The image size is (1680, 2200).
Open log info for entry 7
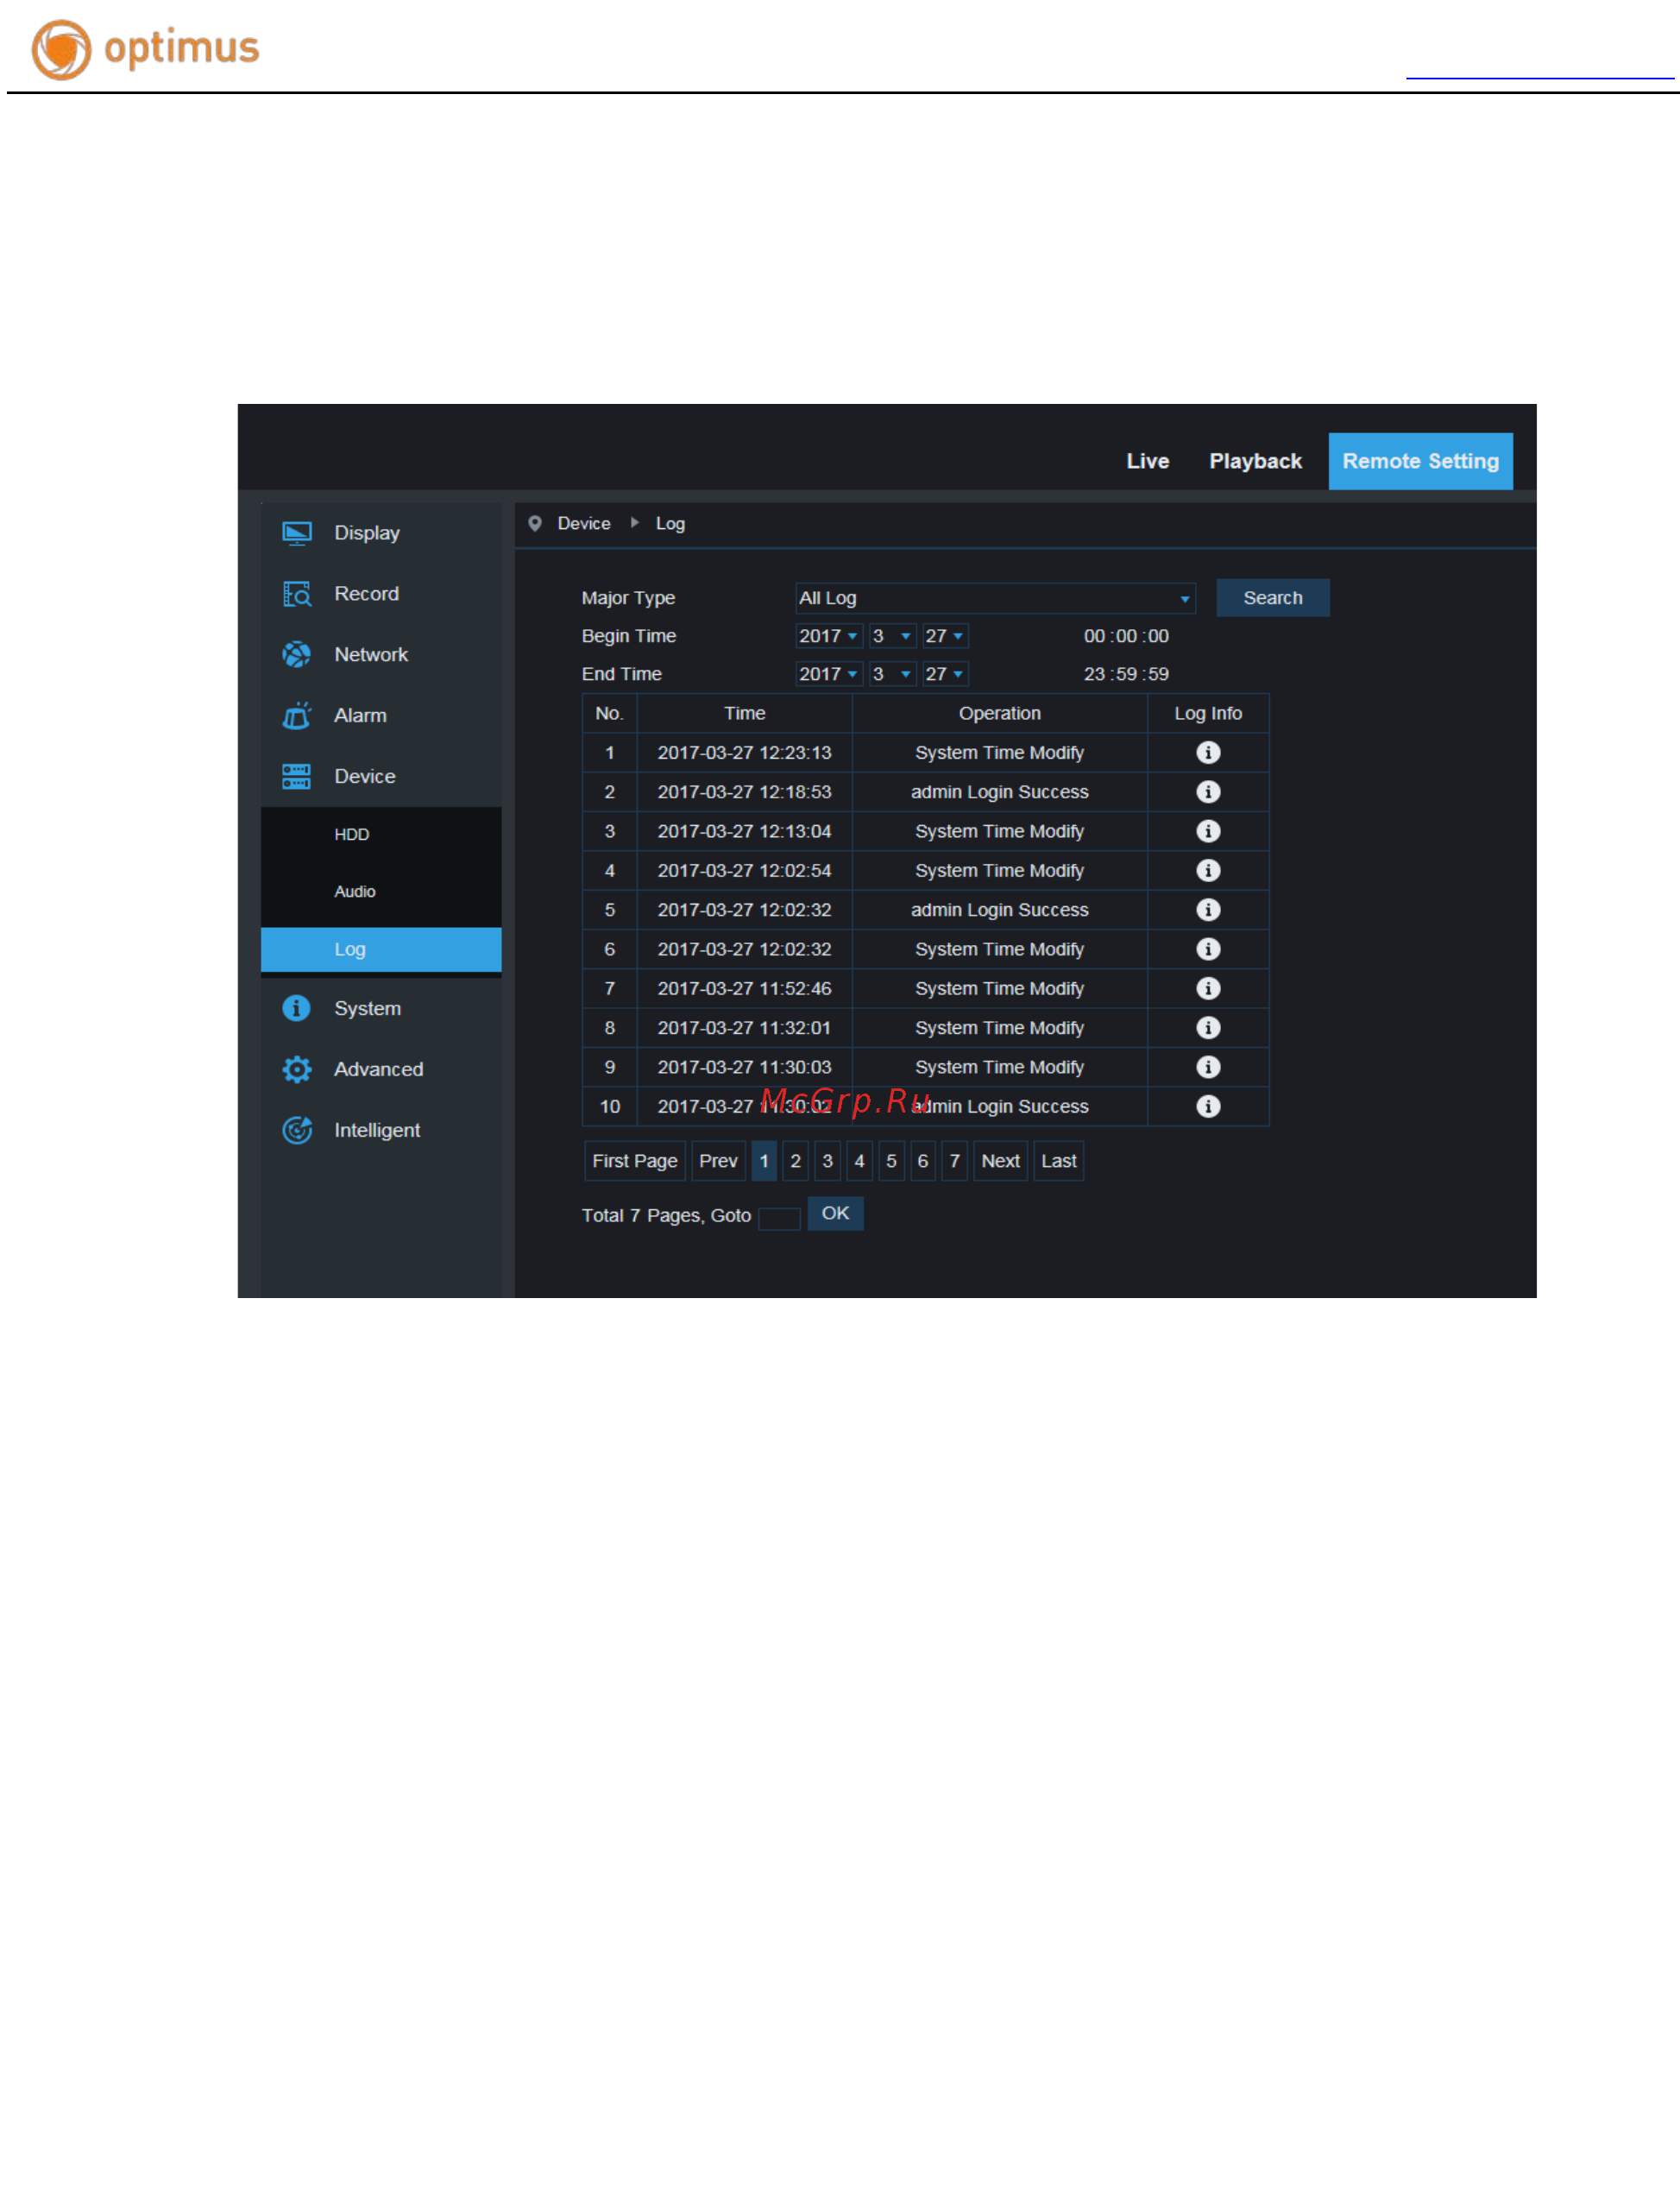1208,988
